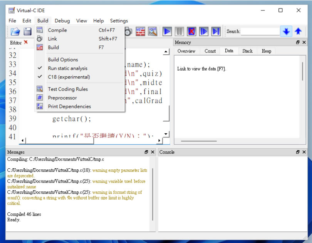This screenshot has height=243, width=312.
Task: Switch to Memory Heap tab
Action: click(x=267, y=51)
